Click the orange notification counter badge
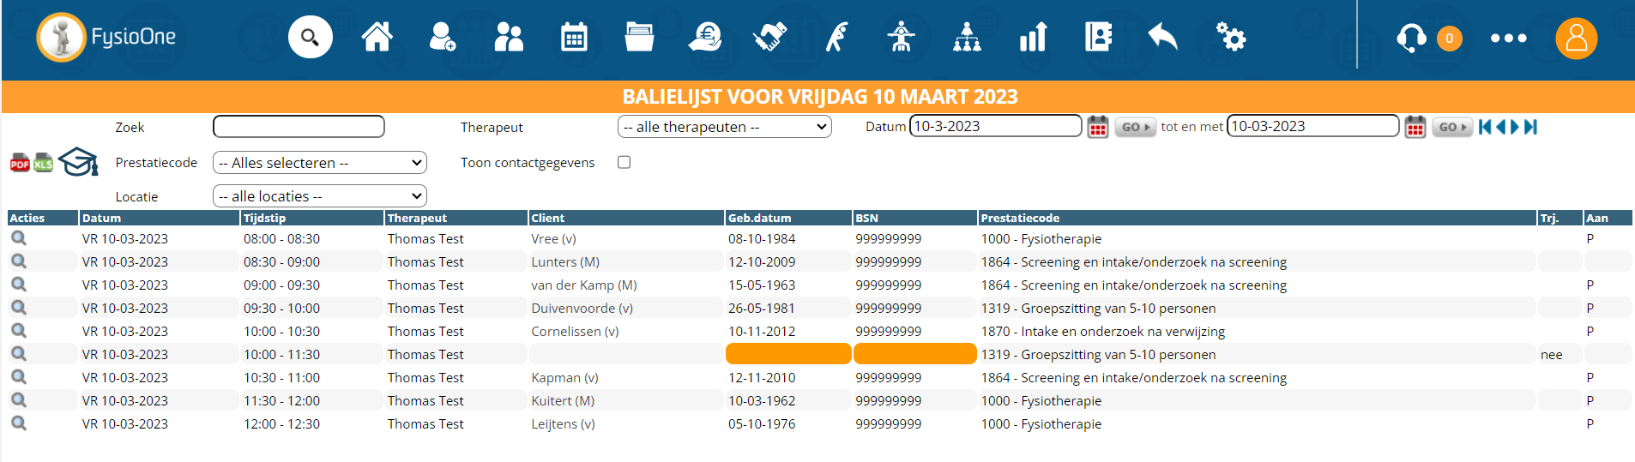This screenshot has width=1635, height=462. point(1450,39)
